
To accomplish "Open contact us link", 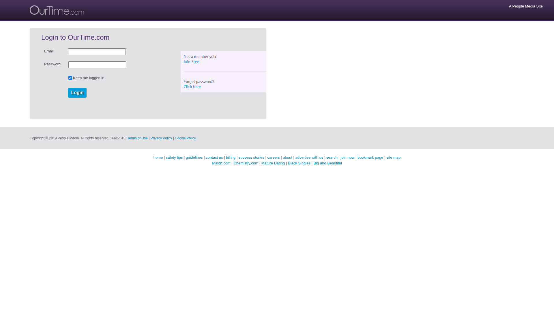I will point(214,158).
